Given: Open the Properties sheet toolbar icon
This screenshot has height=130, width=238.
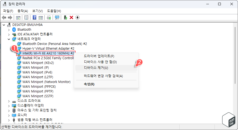Looking at the screenshot, I should (26, 18).
